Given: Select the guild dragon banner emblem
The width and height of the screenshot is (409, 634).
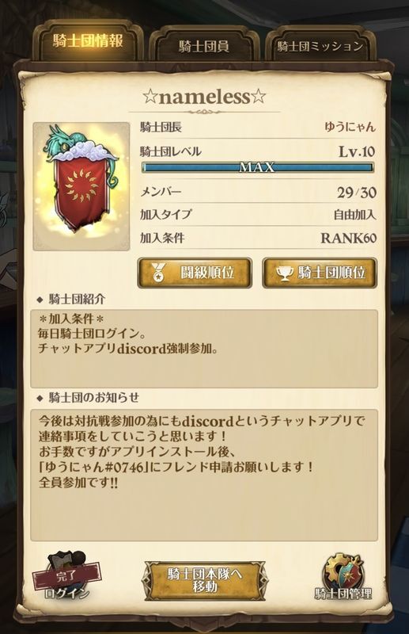Looking at the screenshot, I should point(81,186).
